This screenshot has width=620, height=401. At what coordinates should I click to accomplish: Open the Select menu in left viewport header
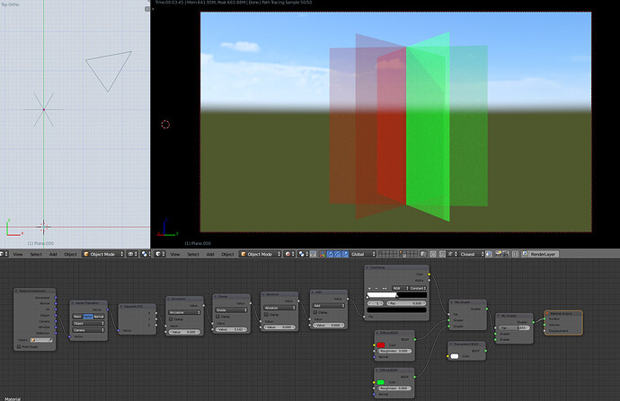pyautogui.click(x=36, y=254)
